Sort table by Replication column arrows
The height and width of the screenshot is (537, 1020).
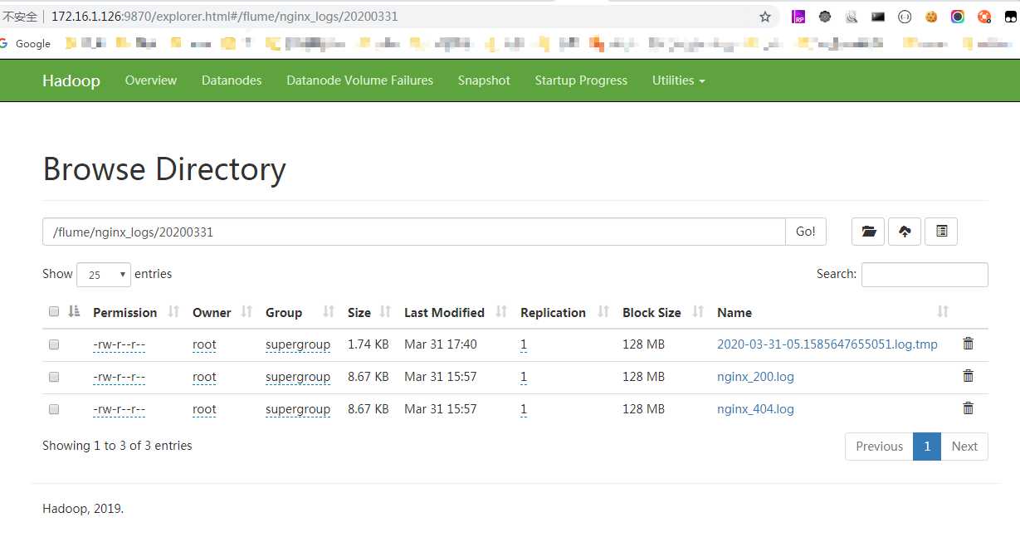603,312
